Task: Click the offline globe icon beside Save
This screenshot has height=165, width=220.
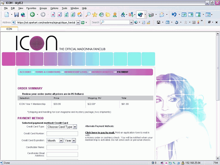Action: pyautogui.click(x=23, y=15)
